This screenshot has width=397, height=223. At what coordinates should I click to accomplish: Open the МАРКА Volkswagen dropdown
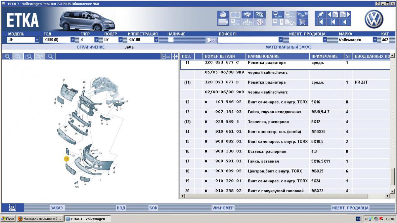coord(375,40)
